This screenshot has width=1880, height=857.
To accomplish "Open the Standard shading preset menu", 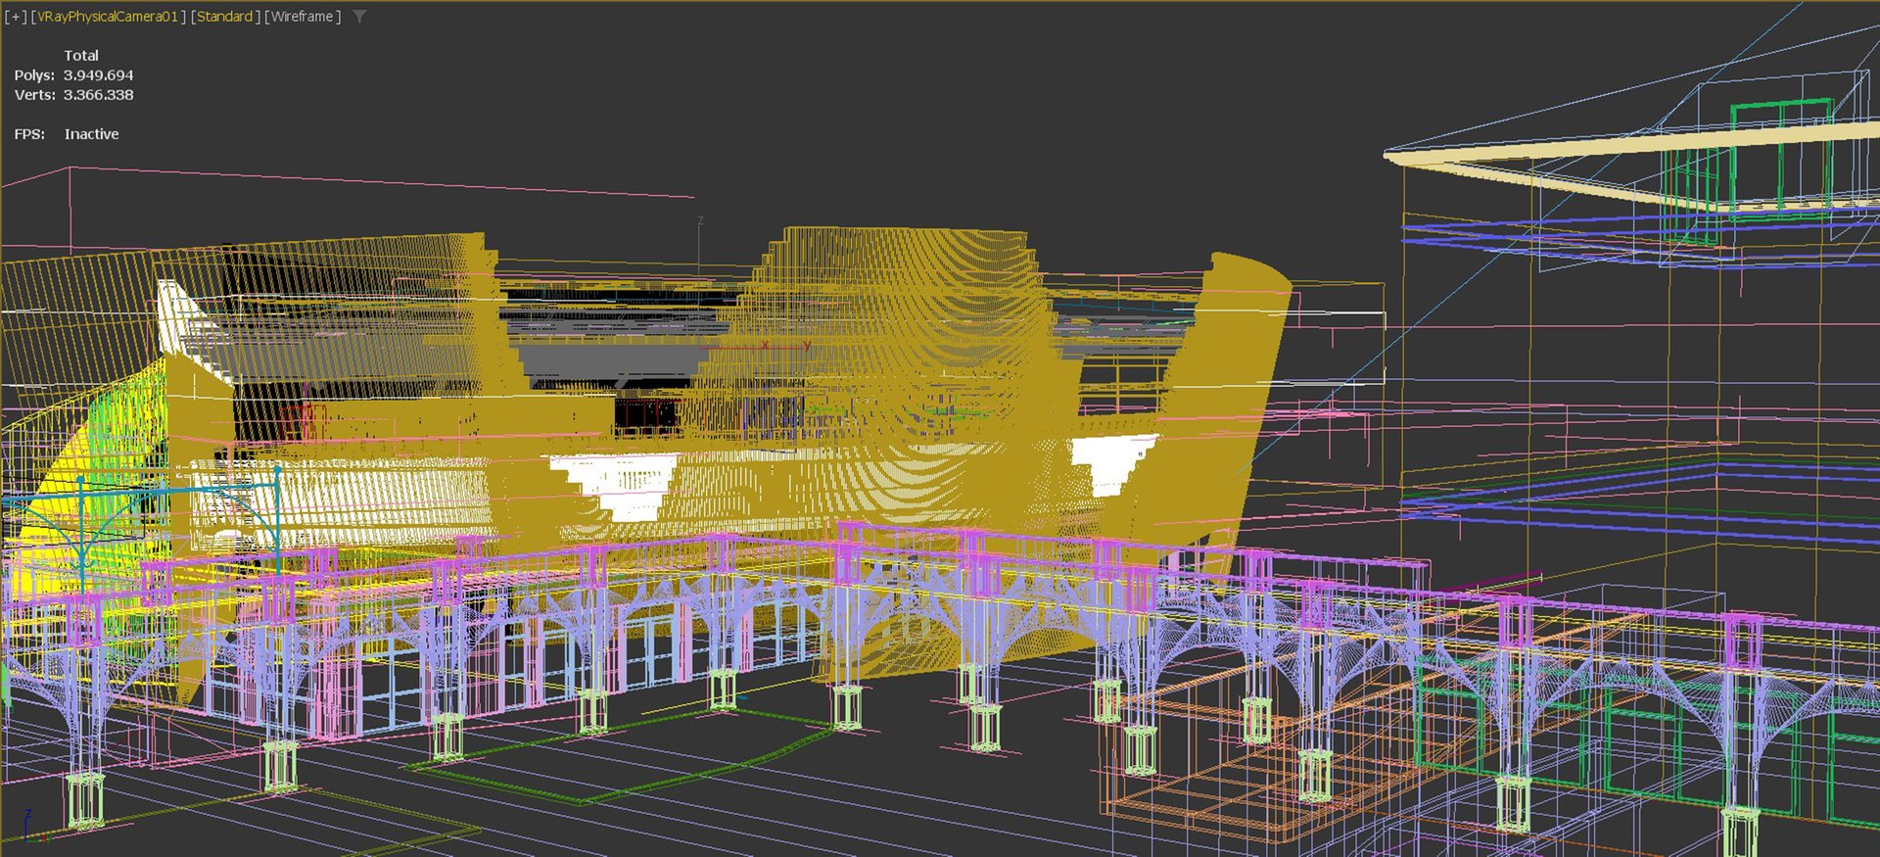I will pyautogui.click(x=225, y=17).
